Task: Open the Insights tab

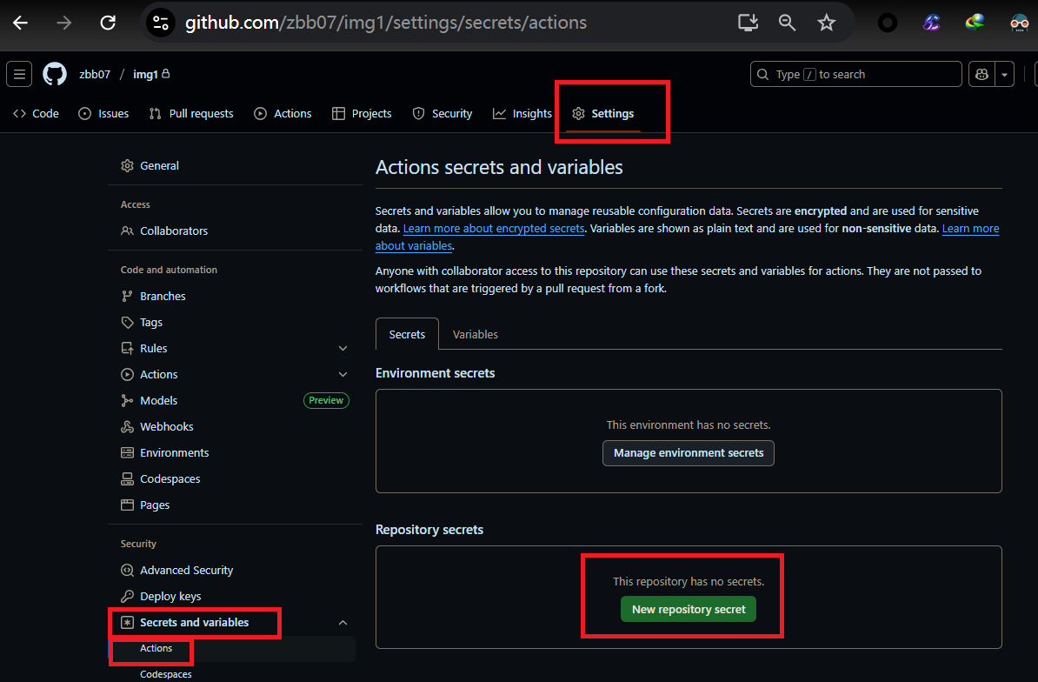Action: coord(522,113)
